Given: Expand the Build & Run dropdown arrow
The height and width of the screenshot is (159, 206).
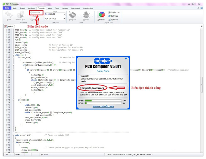Looking at the screenshot, I should coord(27,16).
